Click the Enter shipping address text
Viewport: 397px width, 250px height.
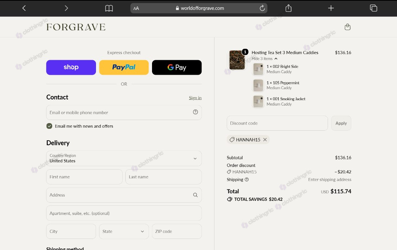pos(330,179)
